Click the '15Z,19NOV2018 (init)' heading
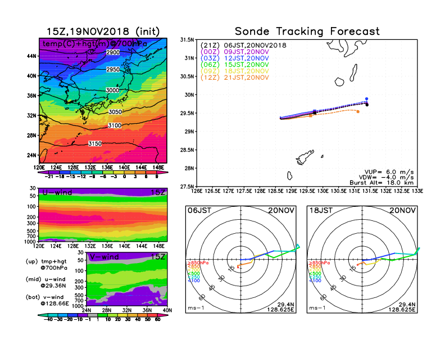Screen dimensions: 445x344 click(x=103, y=31)
